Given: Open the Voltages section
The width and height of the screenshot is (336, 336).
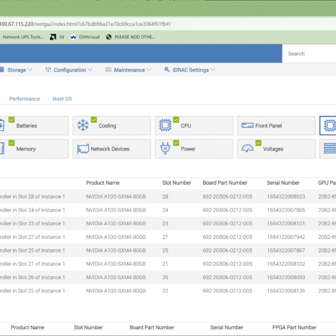Looking at the screenshot, I should coord(276,149).
